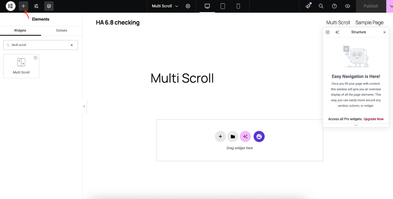393x199 pixels.
Task: Switch to the Globals tab
Action: coord(61,30)
